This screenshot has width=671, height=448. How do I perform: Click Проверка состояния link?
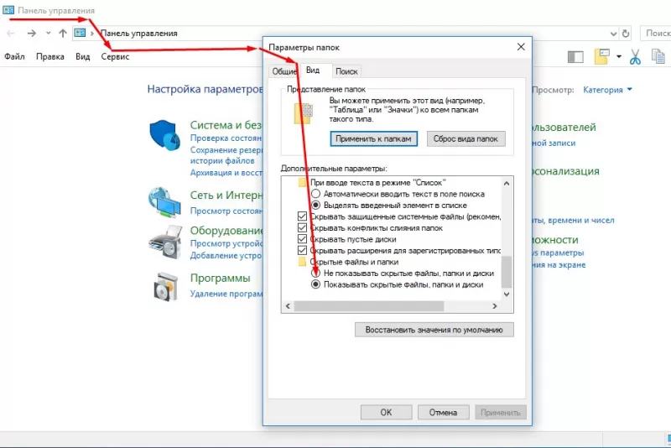[x=226, y=138]
